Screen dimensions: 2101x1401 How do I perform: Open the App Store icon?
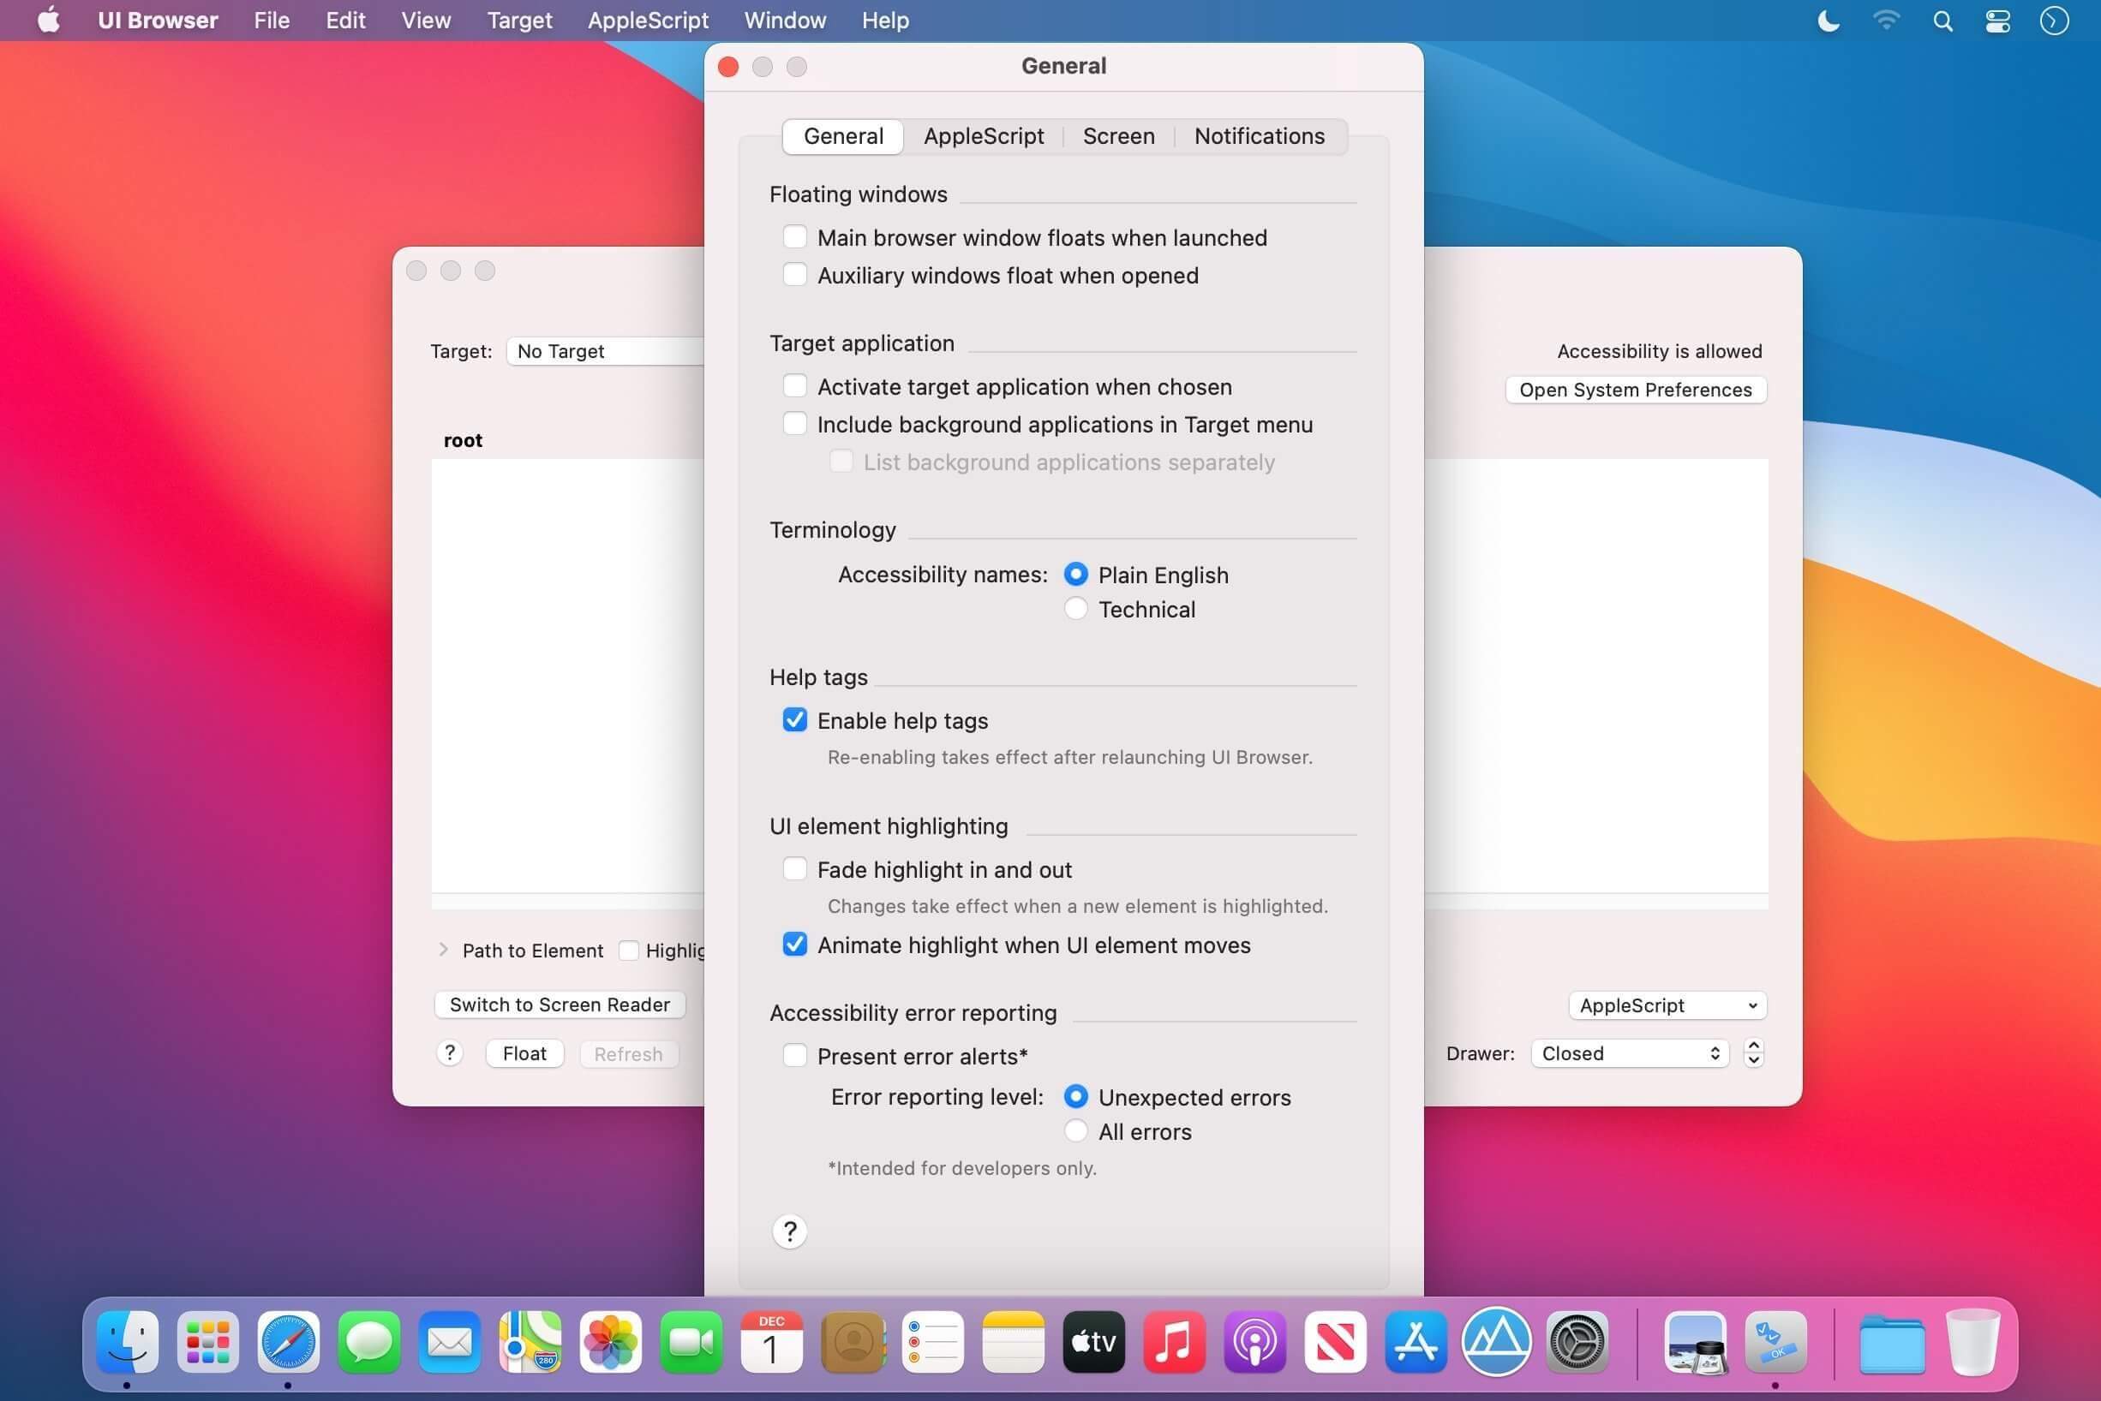(1416, 1341)
